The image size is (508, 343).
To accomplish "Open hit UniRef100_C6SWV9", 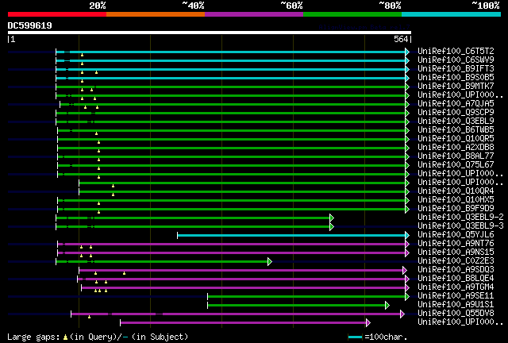I will [456, 60].
